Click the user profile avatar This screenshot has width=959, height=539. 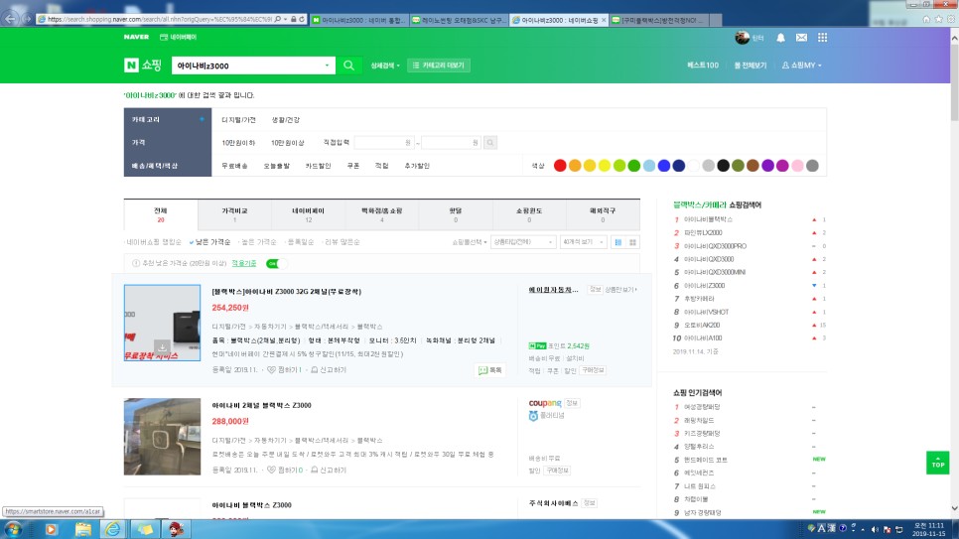click(742, 38)
